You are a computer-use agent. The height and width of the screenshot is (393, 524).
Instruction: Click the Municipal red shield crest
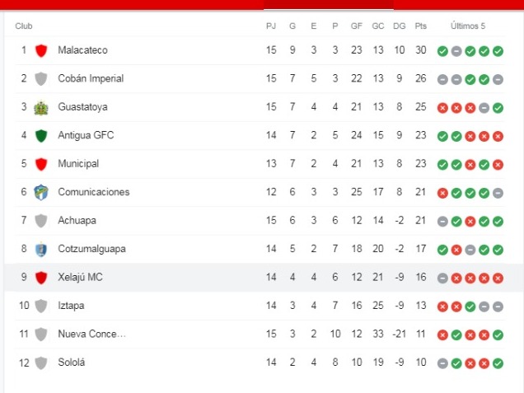tap(41, 164)
